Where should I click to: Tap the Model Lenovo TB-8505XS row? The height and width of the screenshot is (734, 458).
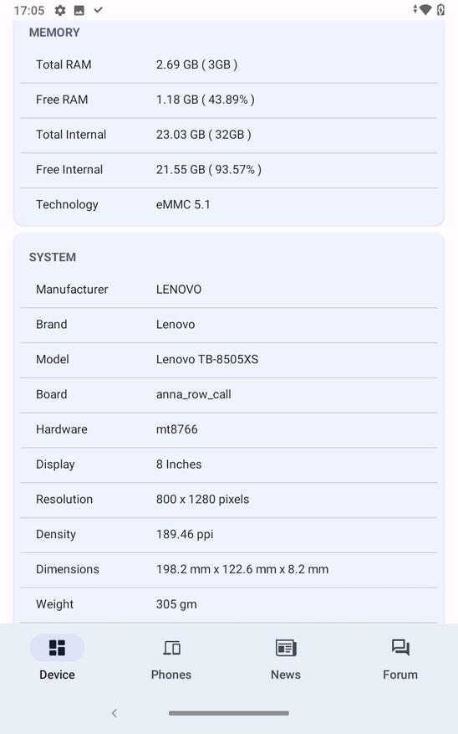point(229,359)
